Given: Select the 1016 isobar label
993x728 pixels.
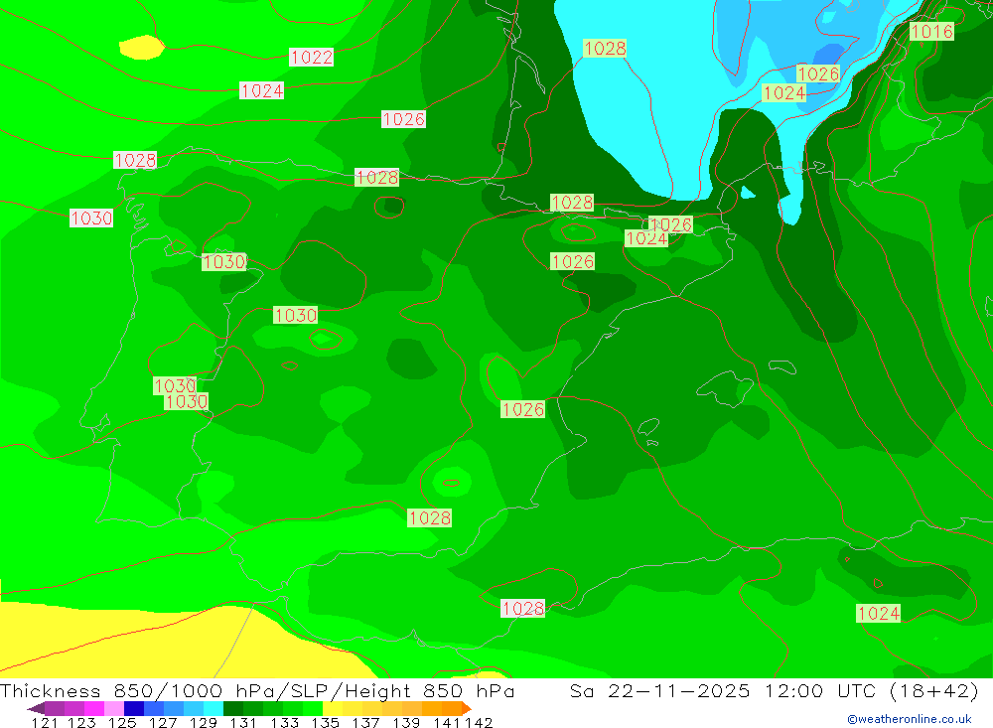Looking at the screenshot, I should 931,31.
